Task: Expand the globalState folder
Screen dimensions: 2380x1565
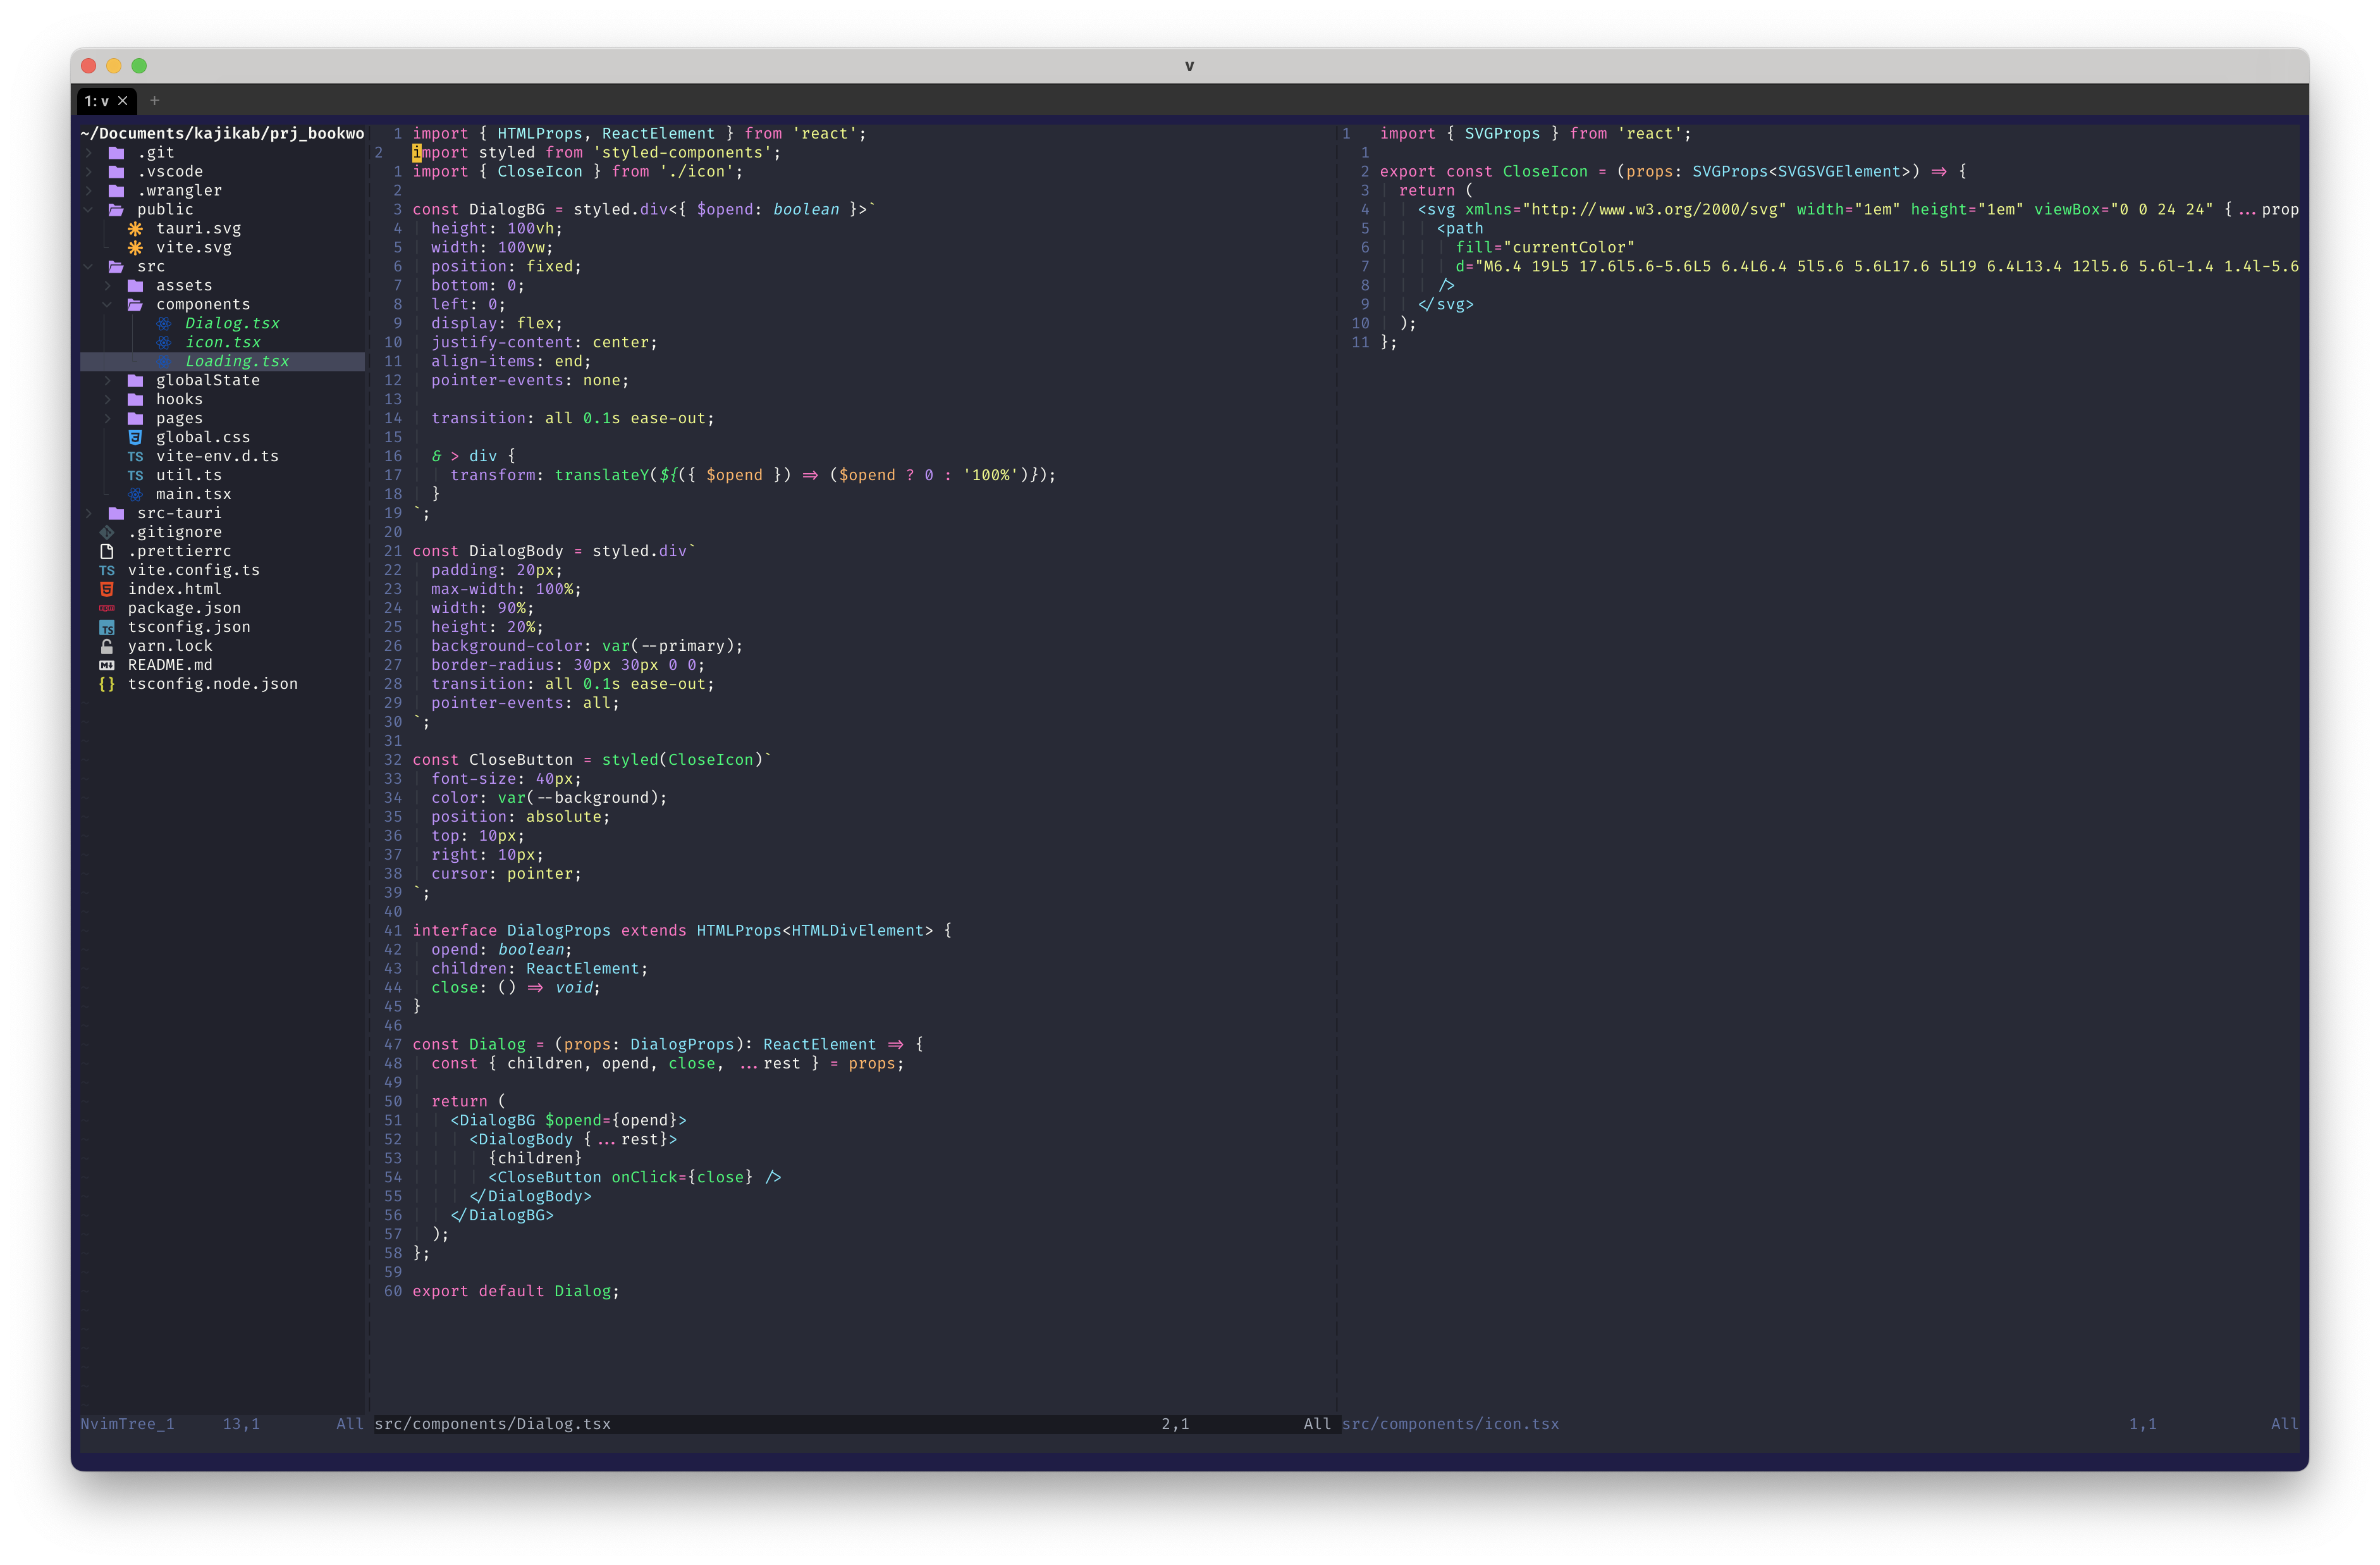Action: (x=107, y=380)
